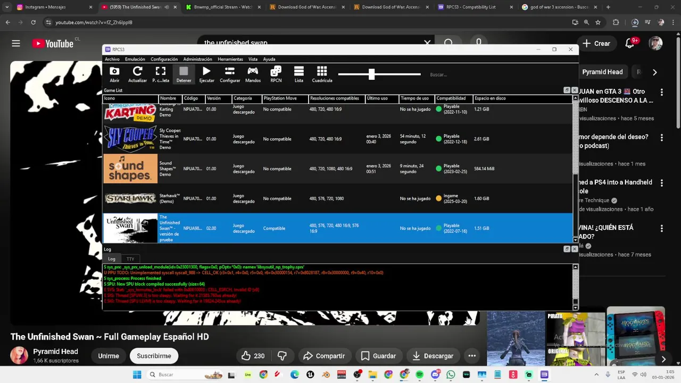Save the video with Guardar
Screen dimensions: 681x383
point(378,356)
